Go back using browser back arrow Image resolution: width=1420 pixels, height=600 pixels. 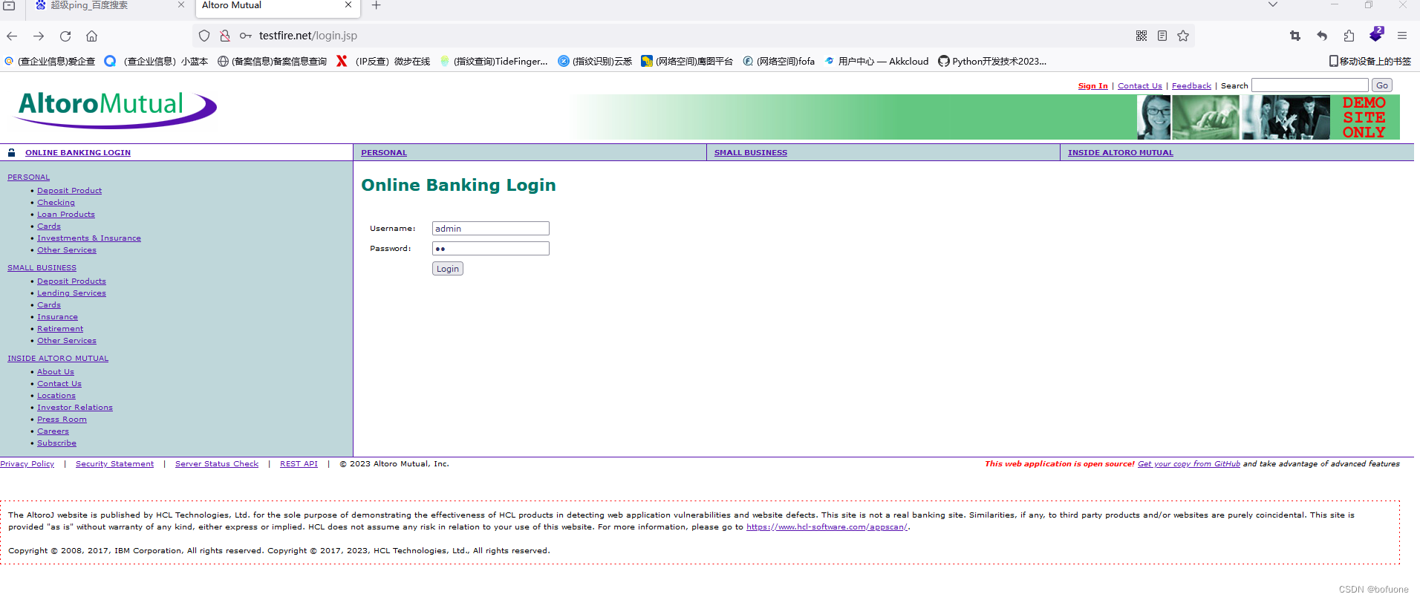click(x=12, y=36)
